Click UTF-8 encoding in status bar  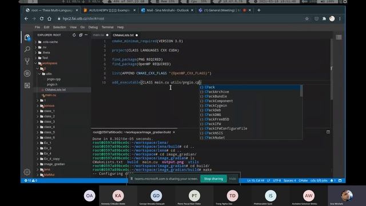pos(277,181)
